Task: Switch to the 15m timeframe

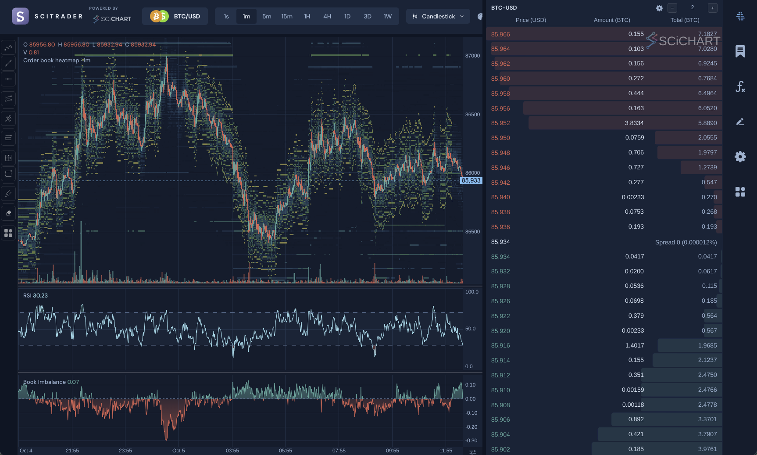Action: 287,16
